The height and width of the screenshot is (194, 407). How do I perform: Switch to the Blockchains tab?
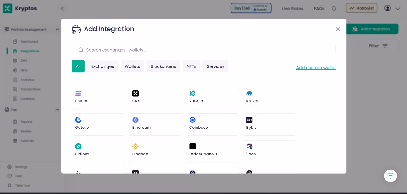(x=163, y=66)
